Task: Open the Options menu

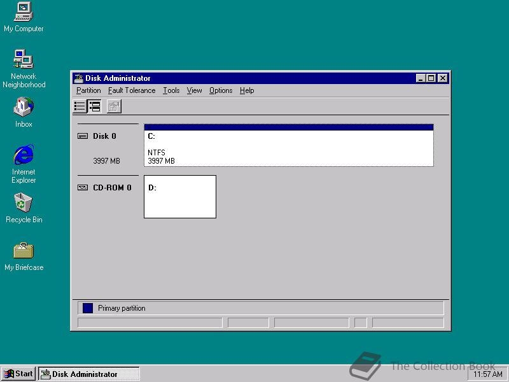Action: (x=221, y=90)
